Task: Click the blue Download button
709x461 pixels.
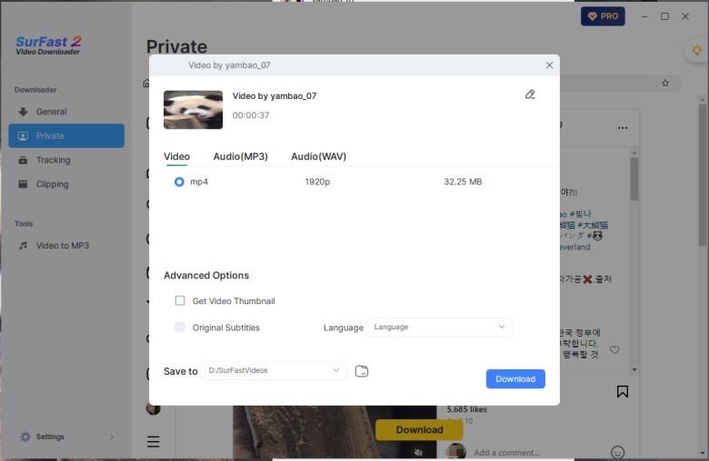Action: pos(515,378)
